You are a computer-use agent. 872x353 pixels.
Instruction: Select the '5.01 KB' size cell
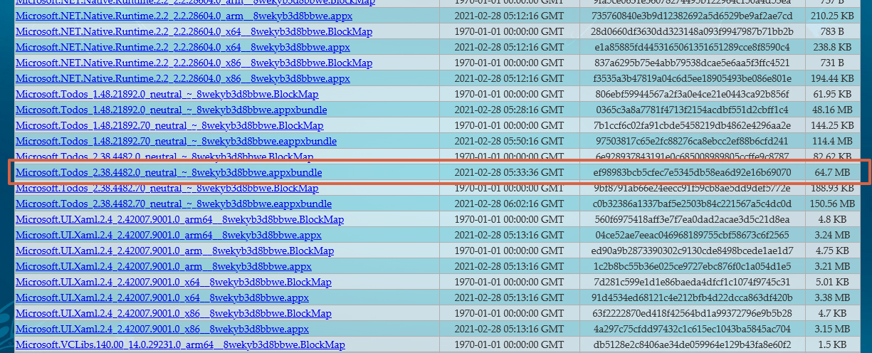click(831, 282)
